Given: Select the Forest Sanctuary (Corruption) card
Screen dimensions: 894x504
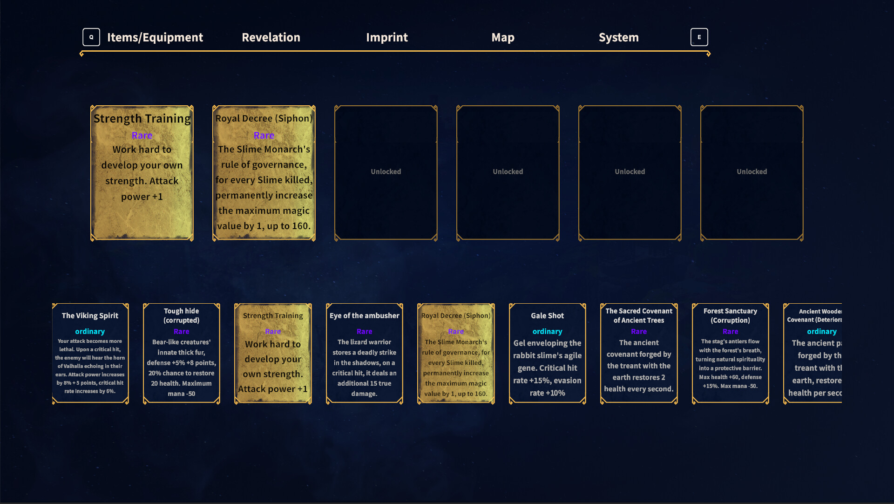Looking at the screenshot, I should pos(730,353).
